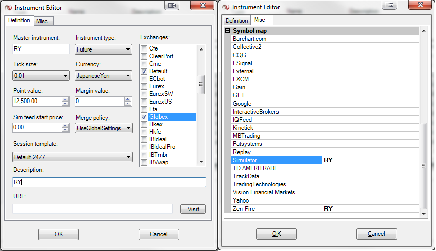436x251 pixels.
Task: Click the left Instrument Editor title bar icon
Action: coord(8,8)
